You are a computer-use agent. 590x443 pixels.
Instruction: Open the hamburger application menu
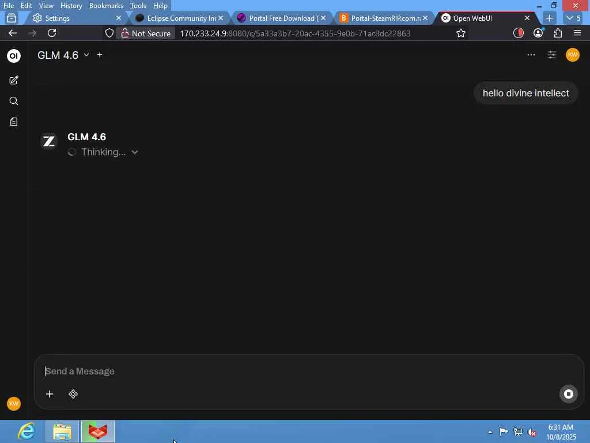pyautogui.click(x=577, y=33)
